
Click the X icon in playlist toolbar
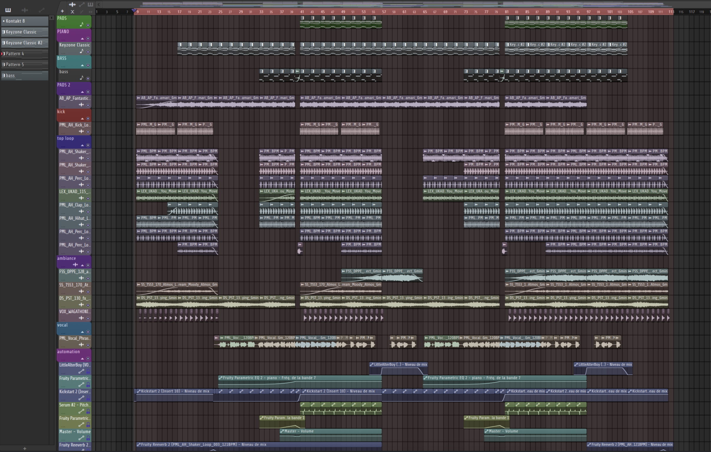pos(72,12)
